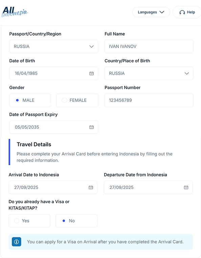The height and width of the screenshot is (258, 201).
Task: Click the headset Help icon
Action: [182, 12]
